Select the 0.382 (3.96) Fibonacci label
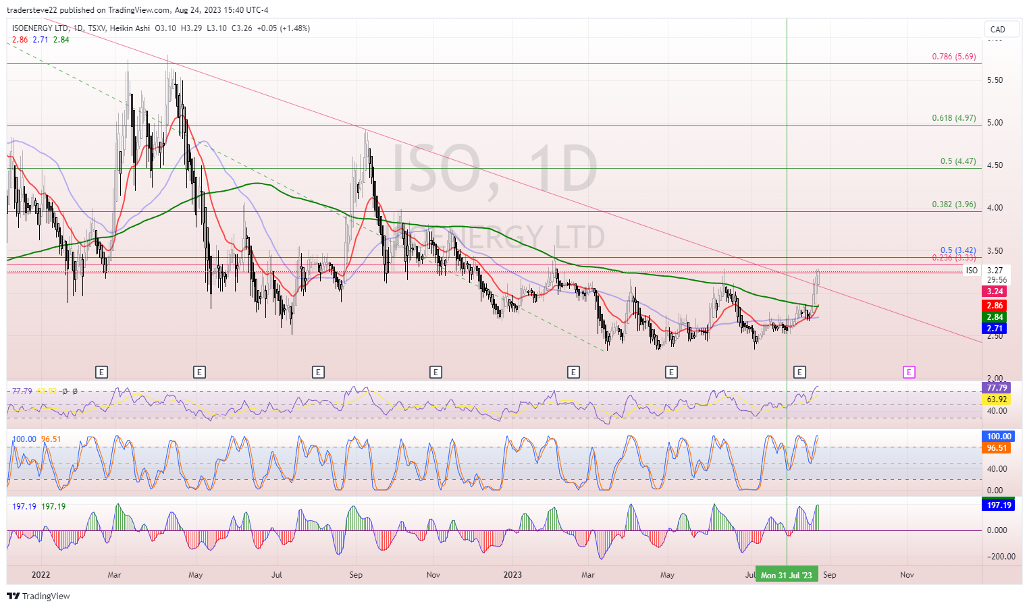This screenshot has height=608, width=1029. click(x=953, y=204)
